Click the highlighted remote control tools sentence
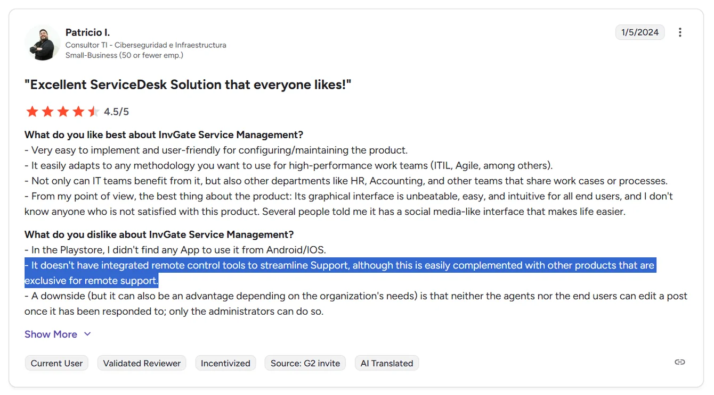The width and height of the screenshot is (714, 395). (340, 273)
